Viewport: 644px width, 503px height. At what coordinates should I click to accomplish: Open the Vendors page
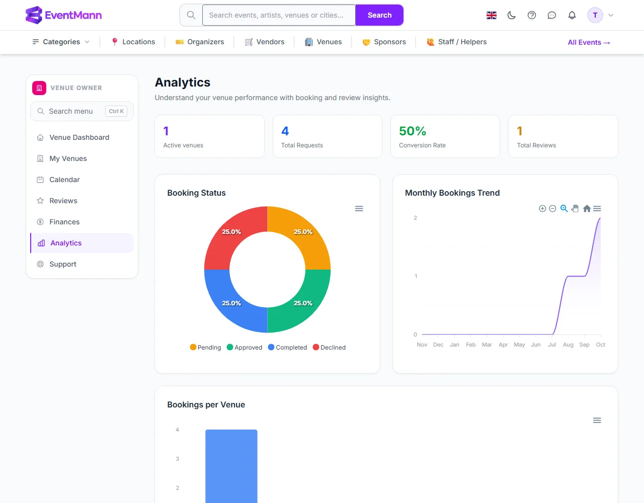[x=265, y=42]
